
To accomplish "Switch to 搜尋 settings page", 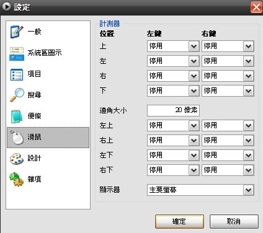I will click(x=48, y=95).
